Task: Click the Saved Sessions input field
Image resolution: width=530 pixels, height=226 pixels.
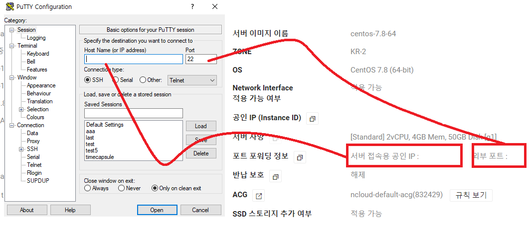Action: (134, 113)
